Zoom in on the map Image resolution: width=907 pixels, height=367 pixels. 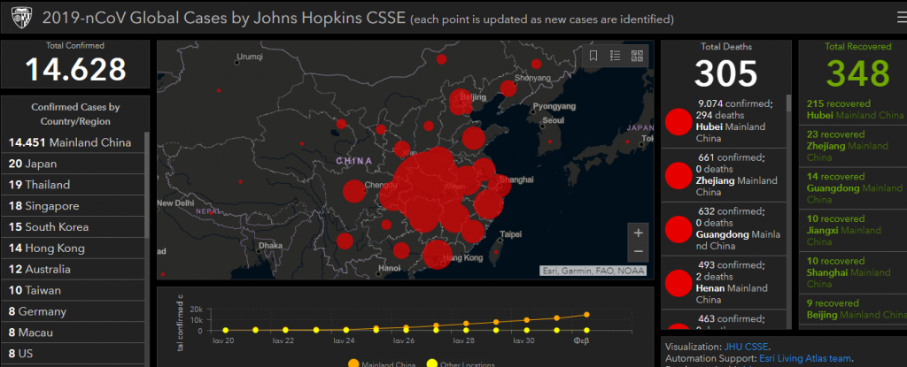(639, 233)
